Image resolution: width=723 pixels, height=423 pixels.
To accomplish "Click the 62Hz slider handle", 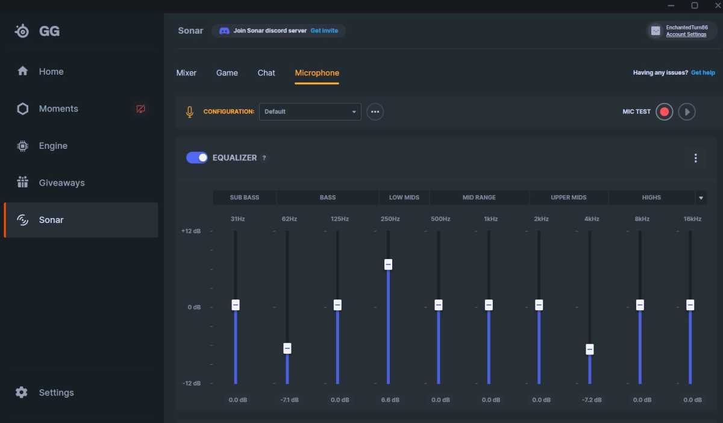I will click(x=287, y=348).
